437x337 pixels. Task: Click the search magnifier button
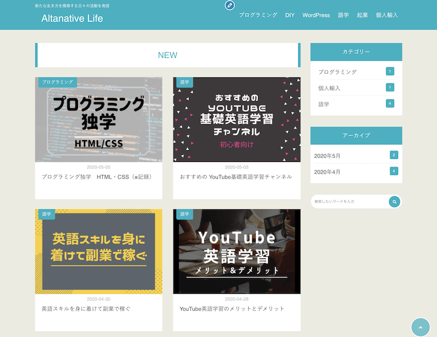pos(394,202)
